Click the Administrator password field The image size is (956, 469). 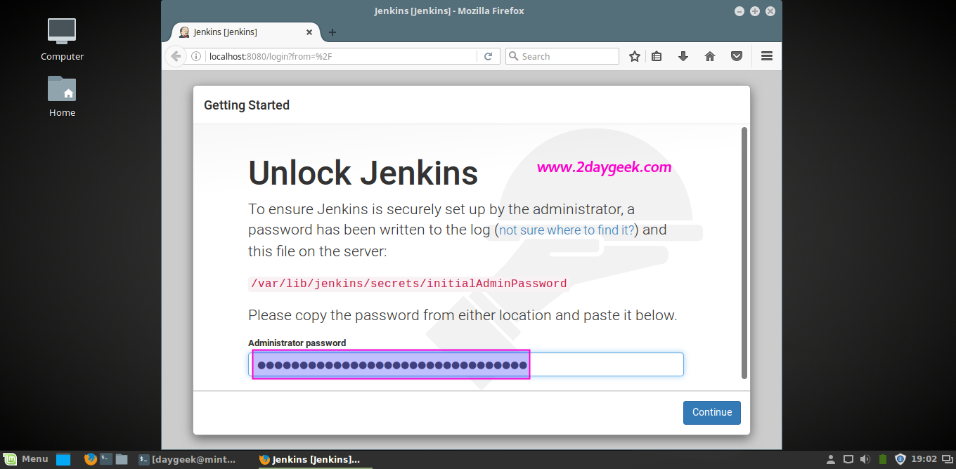(x=466, y=364)
